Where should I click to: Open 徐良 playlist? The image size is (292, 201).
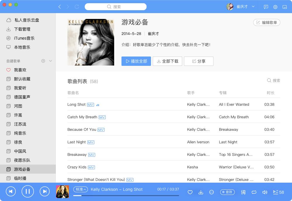(28, 142)
